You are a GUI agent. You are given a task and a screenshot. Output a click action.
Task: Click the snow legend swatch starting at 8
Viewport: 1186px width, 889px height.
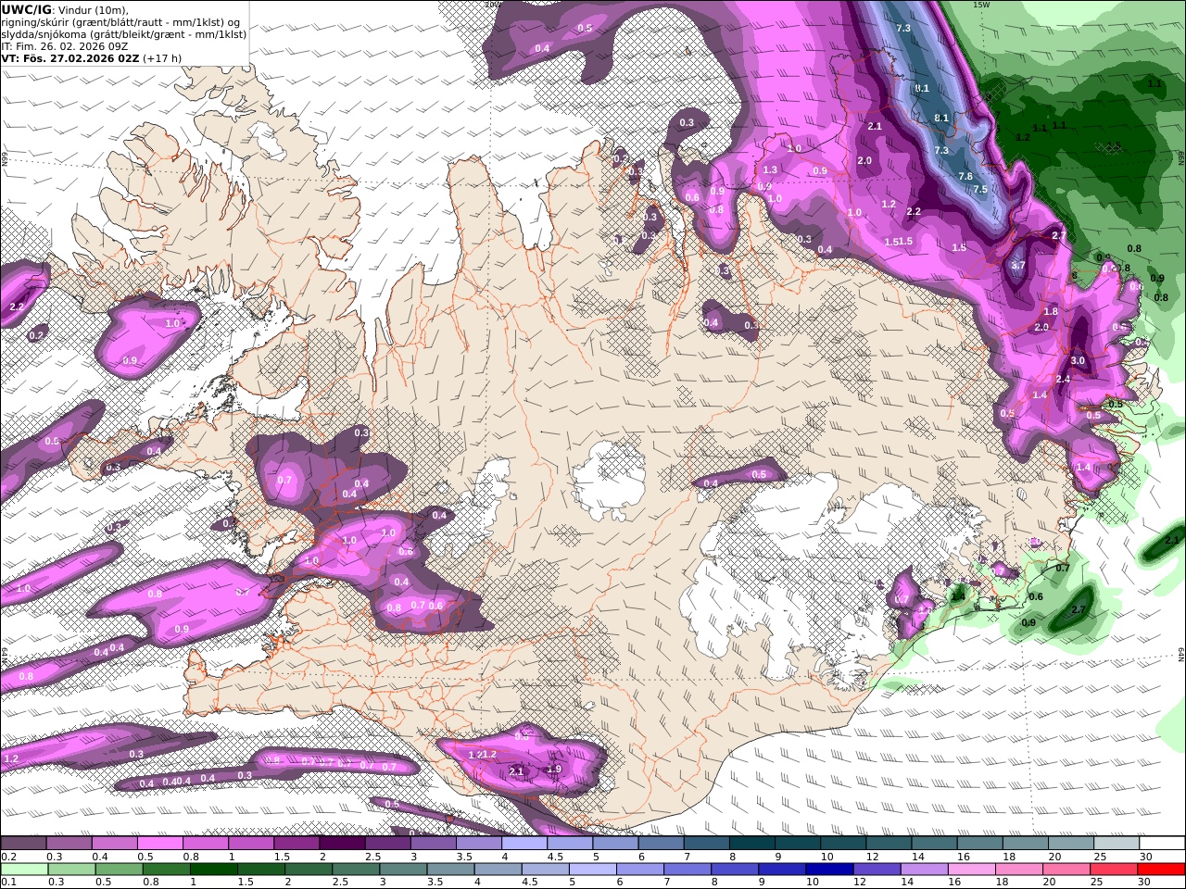coord(752,843)
